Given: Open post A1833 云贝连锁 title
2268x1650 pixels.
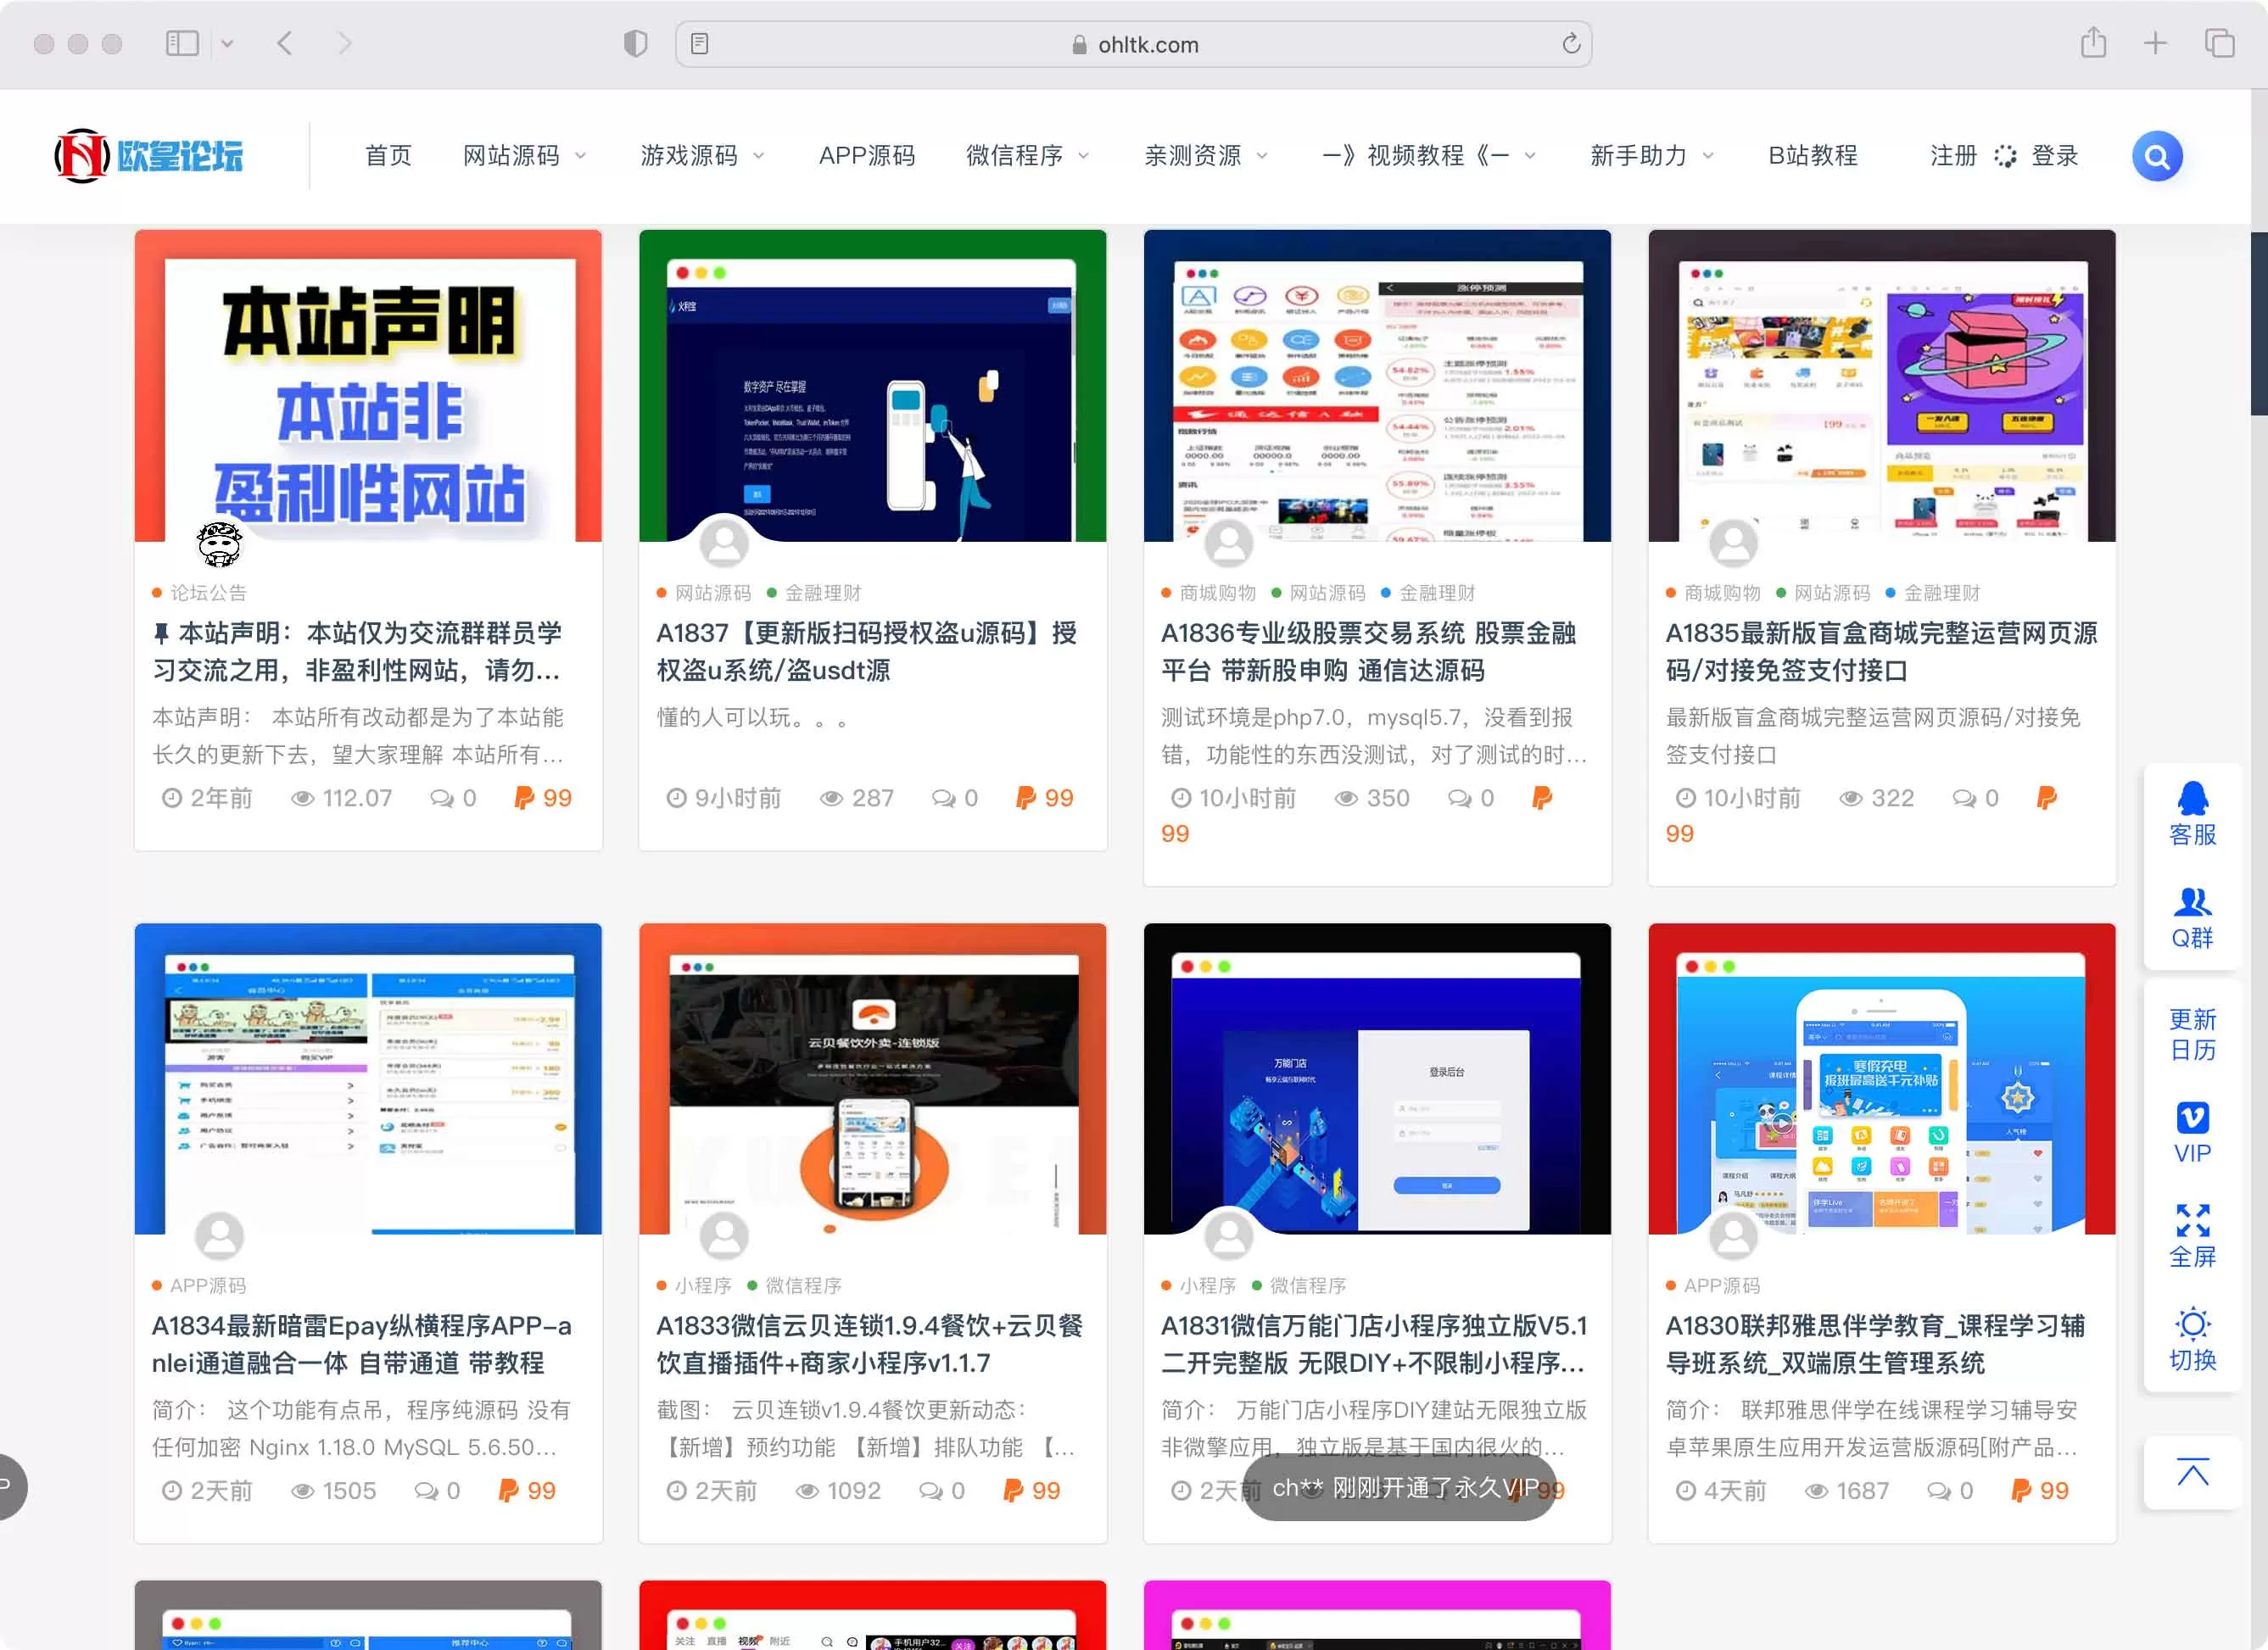Looking at the screenshot, I should [869, 1344].
